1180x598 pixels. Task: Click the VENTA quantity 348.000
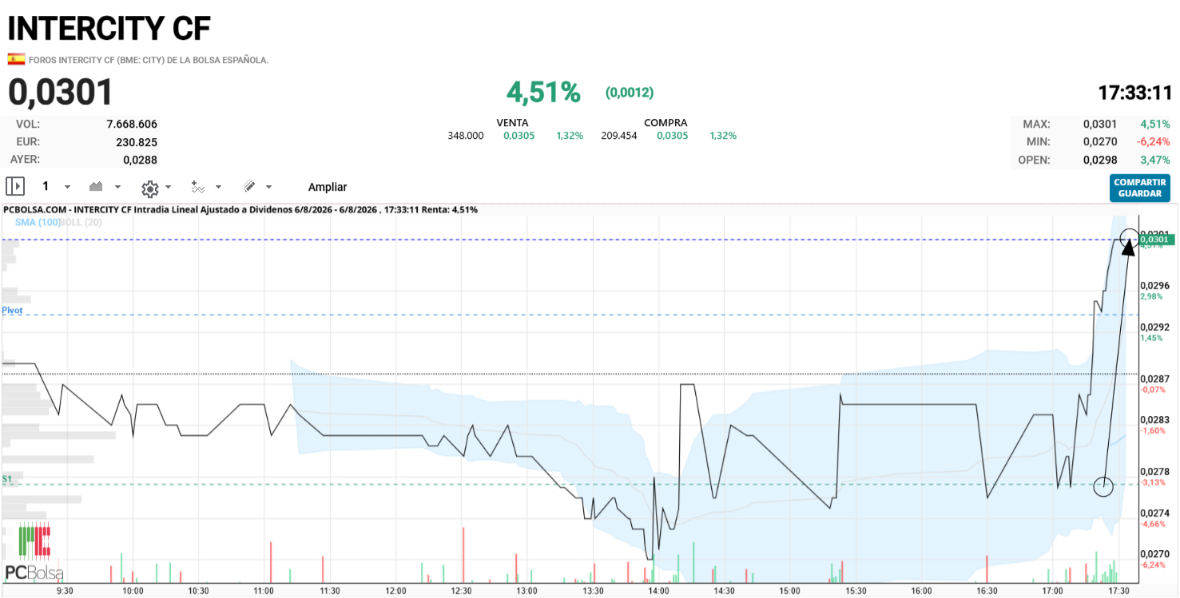pyautogui.click(x=466, y=136)
